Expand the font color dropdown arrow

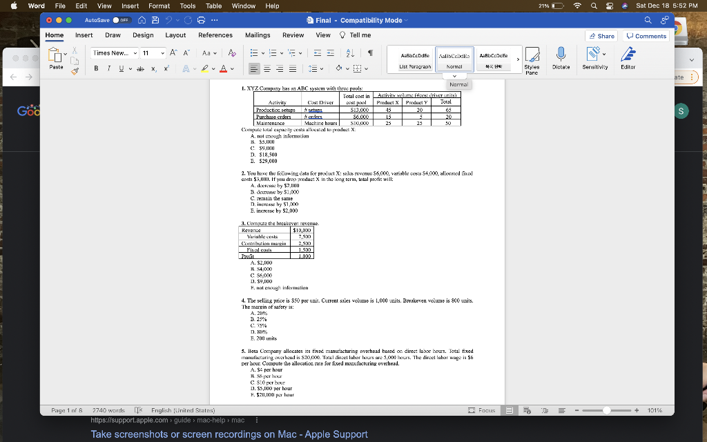pyautogui.click(x=231, y=68)
